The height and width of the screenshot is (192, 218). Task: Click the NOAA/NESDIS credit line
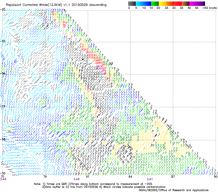click(174, 190)
